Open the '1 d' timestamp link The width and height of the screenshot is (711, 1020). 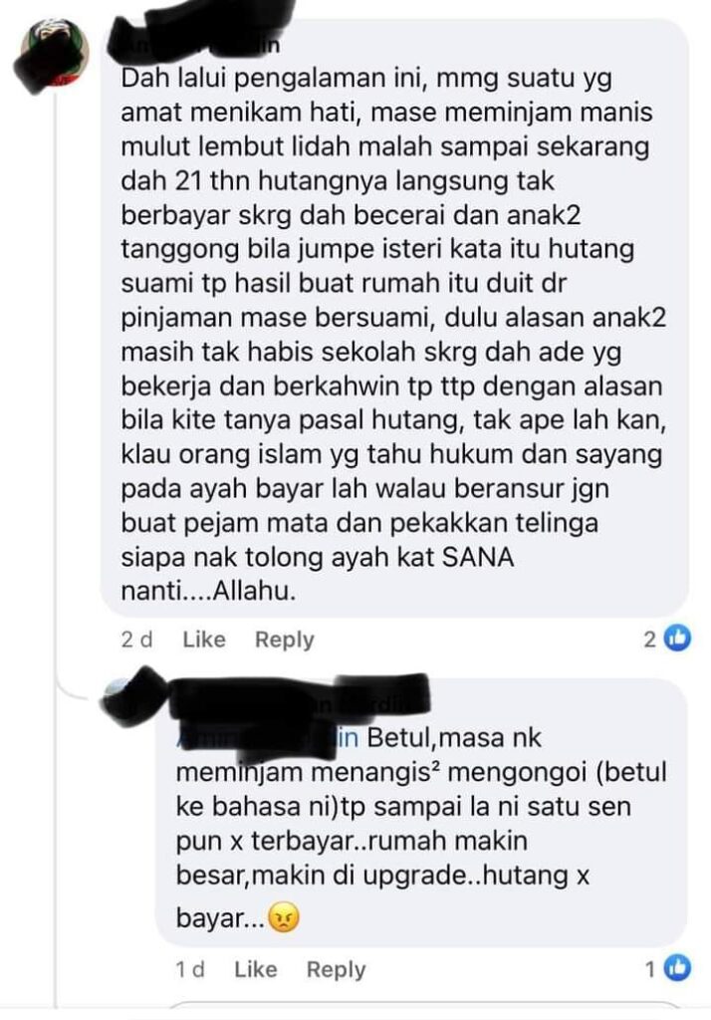190,969
